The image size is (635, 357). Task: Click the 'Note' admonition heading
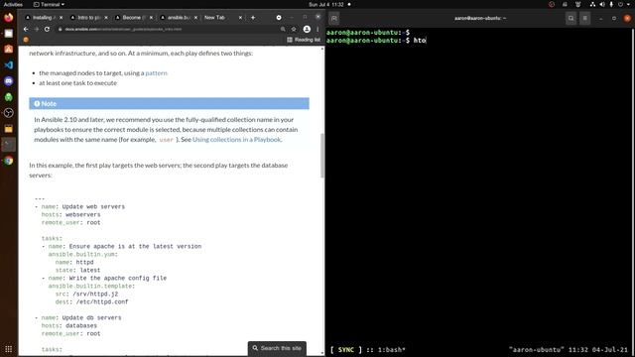pos(169,103)
